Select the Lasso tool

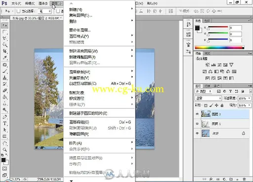5,38
